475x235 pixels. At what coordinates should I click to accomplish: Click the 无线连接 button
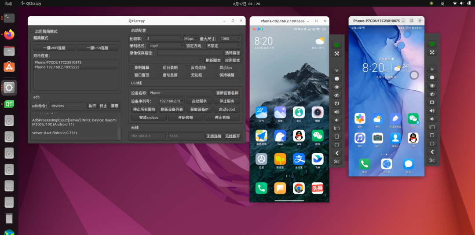[x=214, y=136]
